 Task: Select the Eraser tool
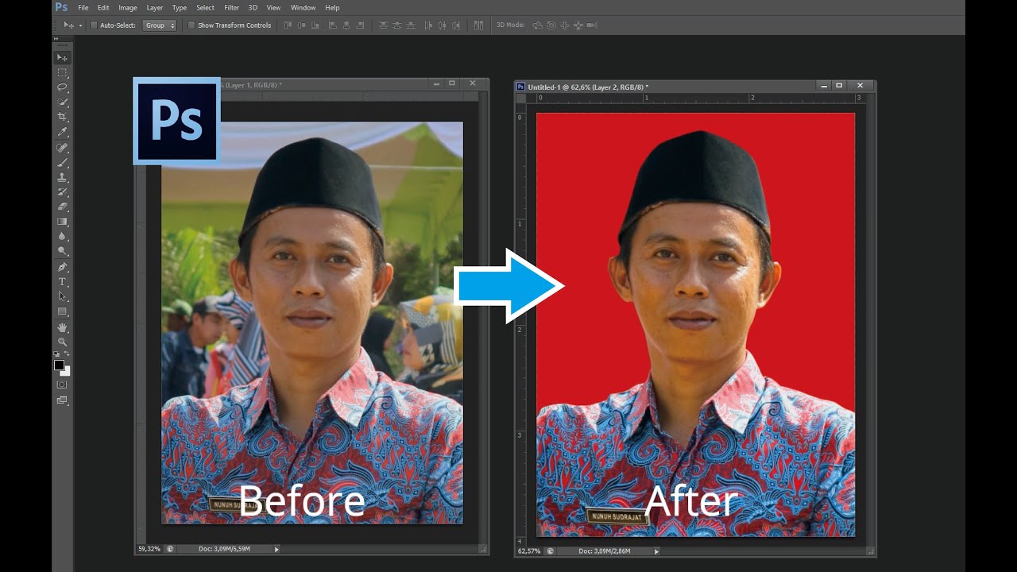tap(62, 207)
